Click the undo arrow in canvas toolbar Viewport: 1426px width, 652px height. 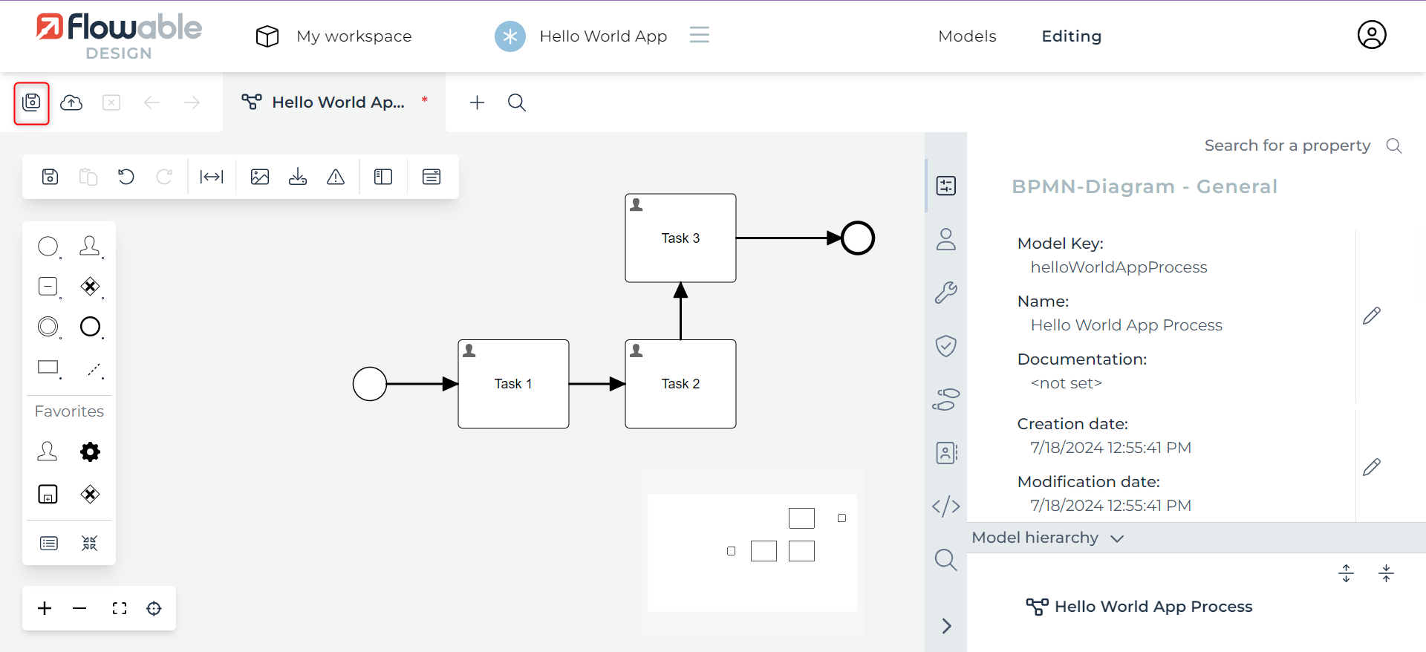pos(126,177)
